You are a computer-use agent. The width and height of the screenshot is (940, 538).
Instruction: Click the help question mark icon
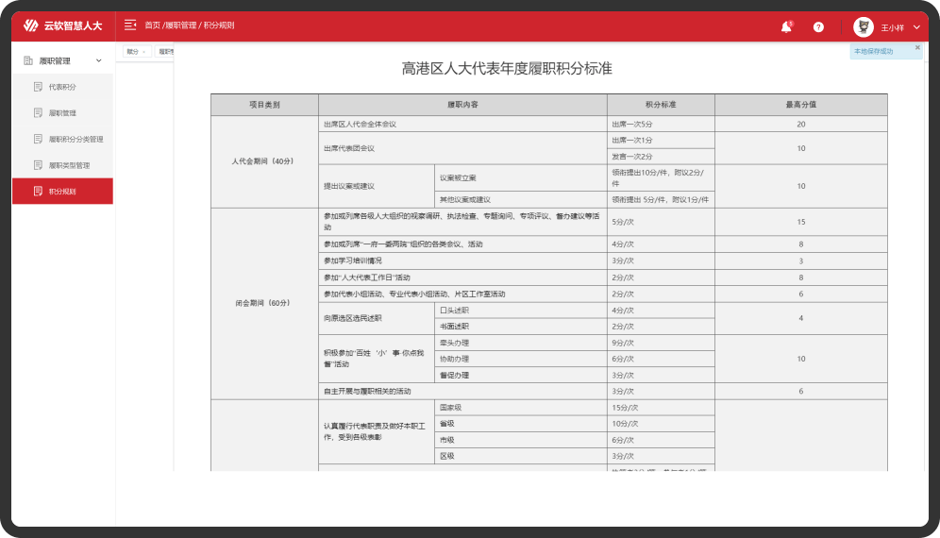[818, 27]
